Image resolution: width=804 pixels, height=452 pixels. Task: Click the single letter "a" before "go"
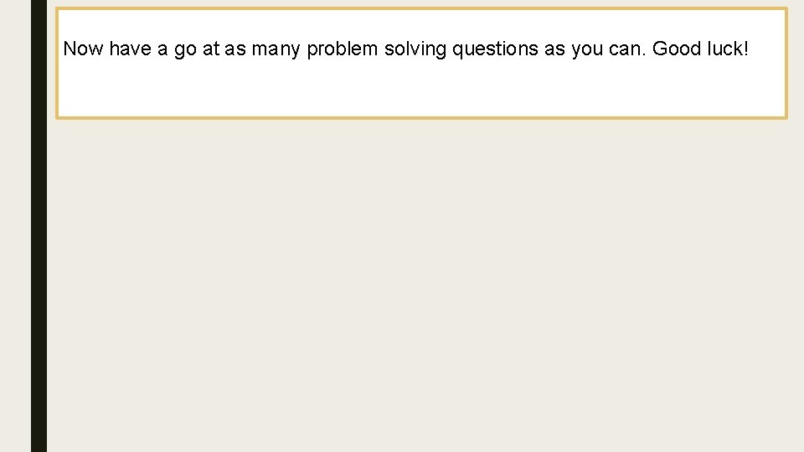click(x=162, y=49)
